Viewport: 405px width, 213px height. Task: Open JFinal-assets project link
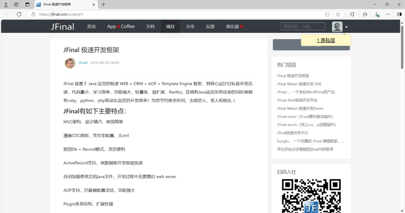[x=306, y=125]
